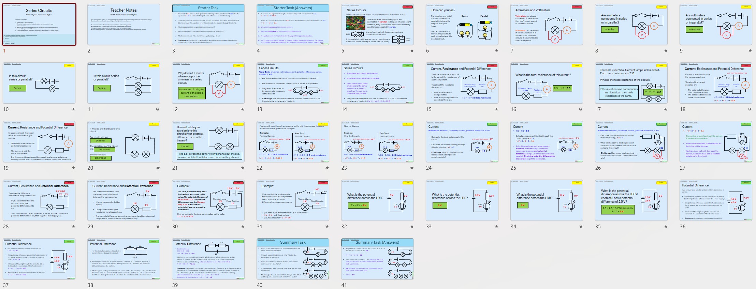Screen dimensions: 756x289
Task: Click the animation star under slide 5
Action: tap(412, 51)
